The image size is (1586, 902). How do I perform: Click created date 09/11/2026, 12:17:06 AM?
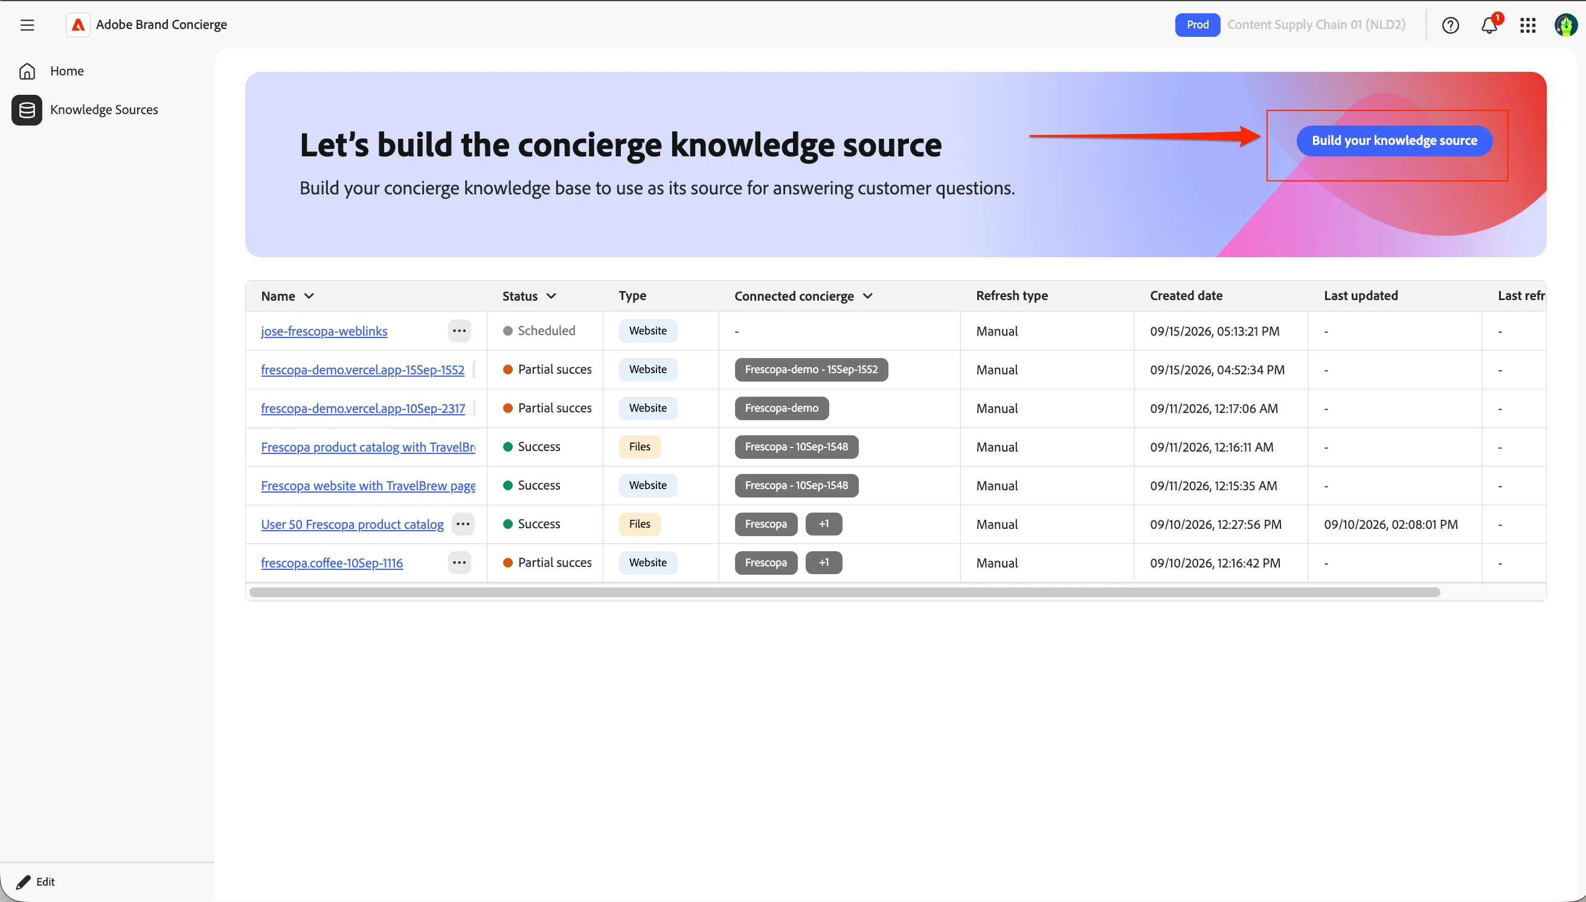pos(1215,409)
